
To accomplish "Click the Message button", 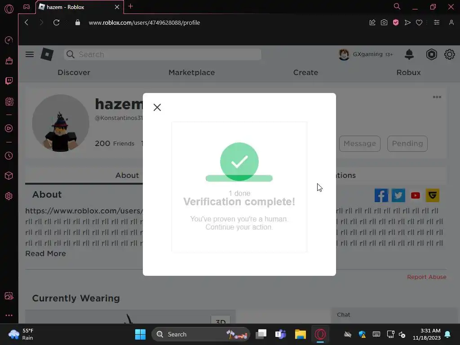I will [360, 143].
